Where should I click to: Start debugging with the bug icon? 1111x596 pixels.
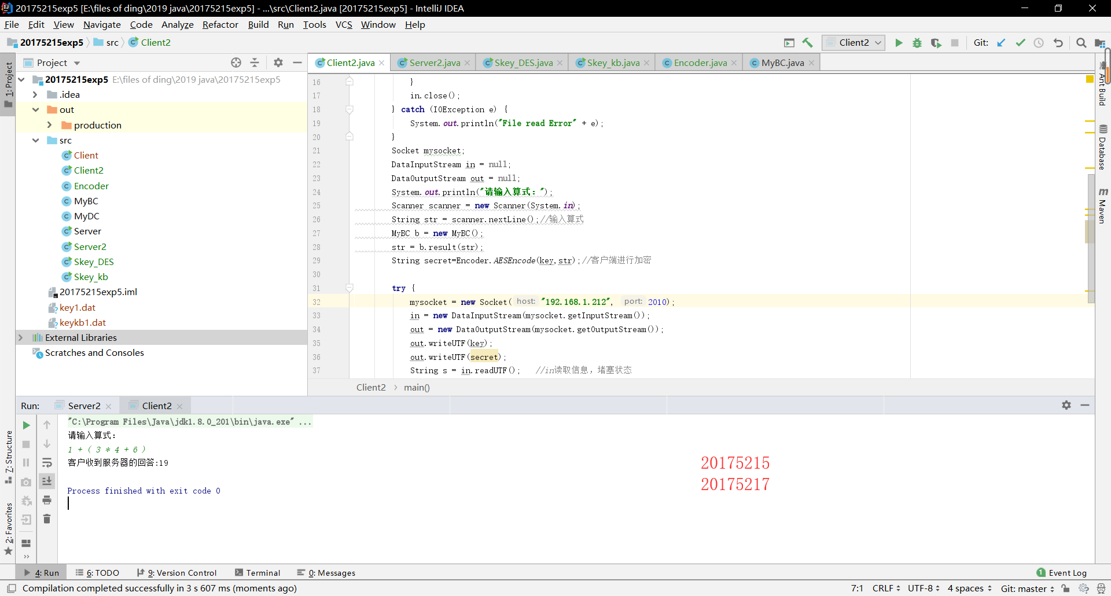tap(917, 43)
